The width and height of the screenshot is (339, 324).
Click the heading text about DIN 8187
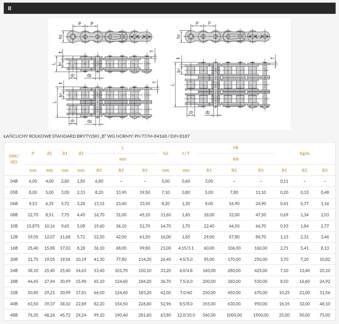[x=97, y=136]
